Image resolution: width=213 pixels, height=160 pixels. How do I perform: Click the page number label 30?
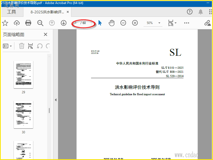pos(23,132)
